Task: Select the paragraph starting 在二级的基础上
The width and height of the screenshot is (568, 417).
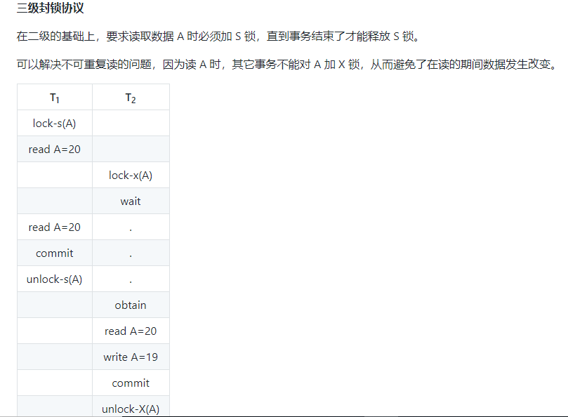Action: point(218,37)
